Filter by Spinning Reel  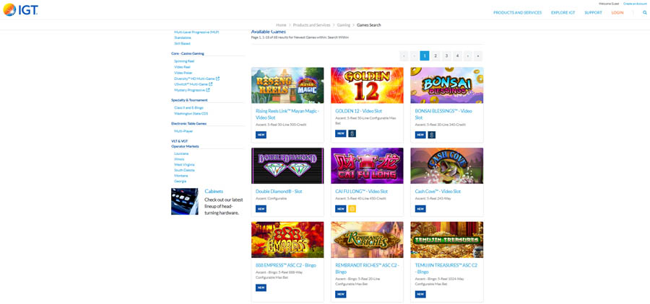pos(184,61)
